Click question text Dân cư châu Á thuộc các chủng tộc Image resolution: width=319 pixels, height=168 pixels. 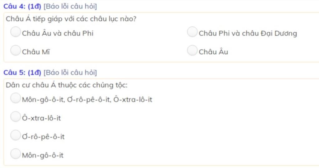point(67,85)
